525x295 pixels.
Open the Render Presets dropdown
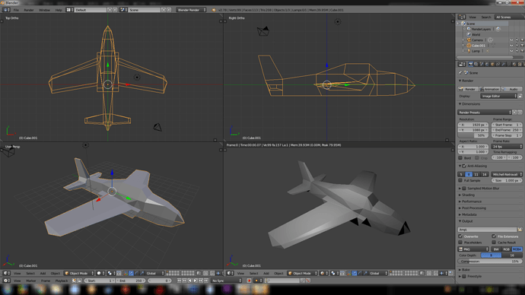(x=485, y=113)
